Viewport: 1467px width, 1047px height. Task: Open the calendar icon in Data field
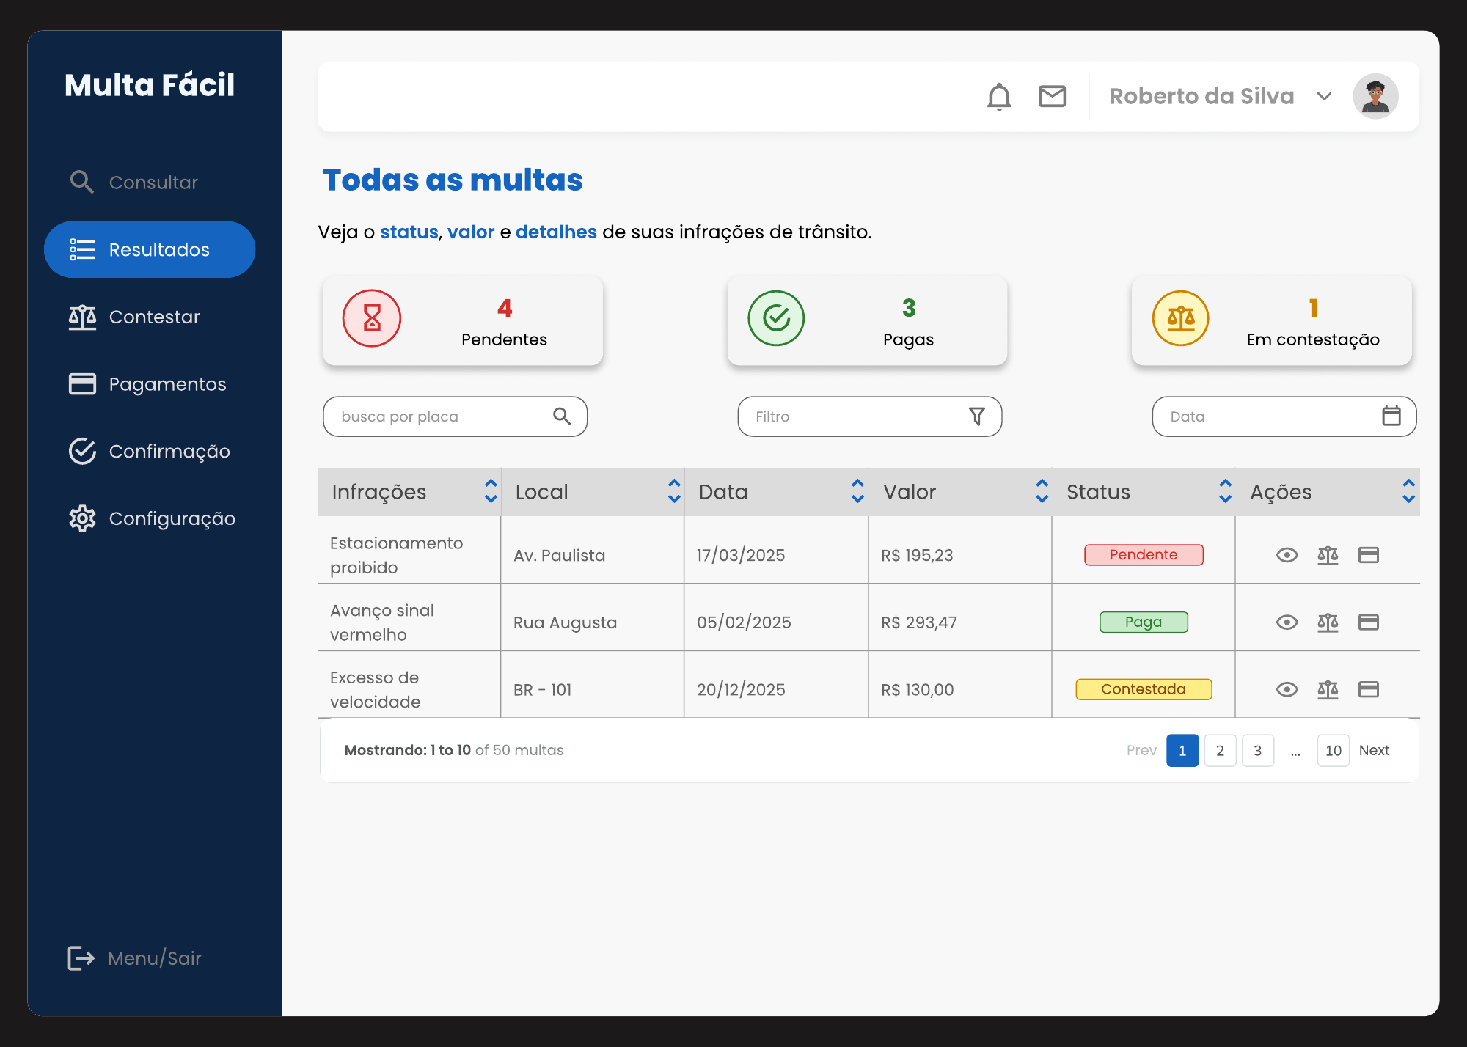click(x=1391, y=416)
